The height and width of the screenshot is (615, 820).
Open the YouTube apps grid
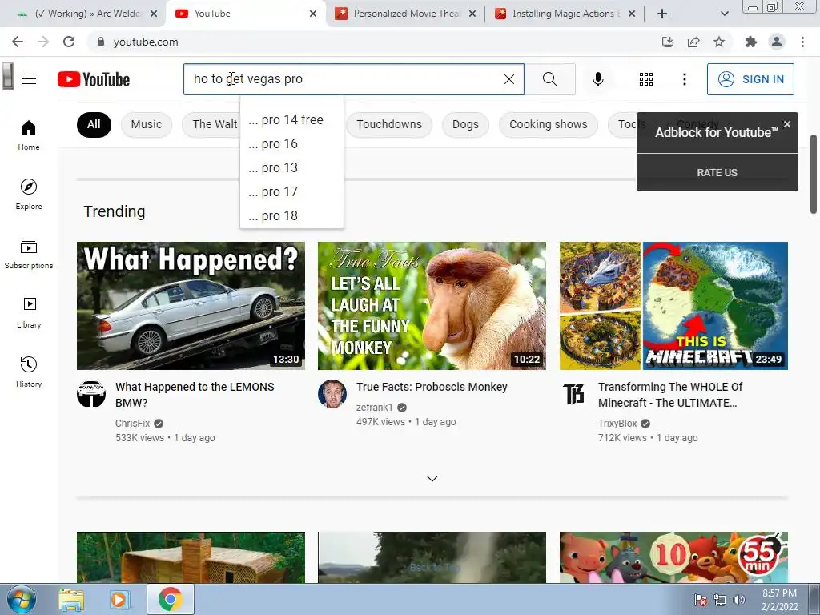[646, 79]
